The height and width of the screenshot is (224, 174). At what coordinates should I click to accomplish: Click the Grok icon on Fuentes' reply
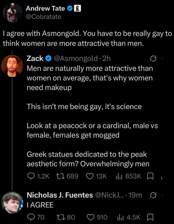tap(153, 195)
